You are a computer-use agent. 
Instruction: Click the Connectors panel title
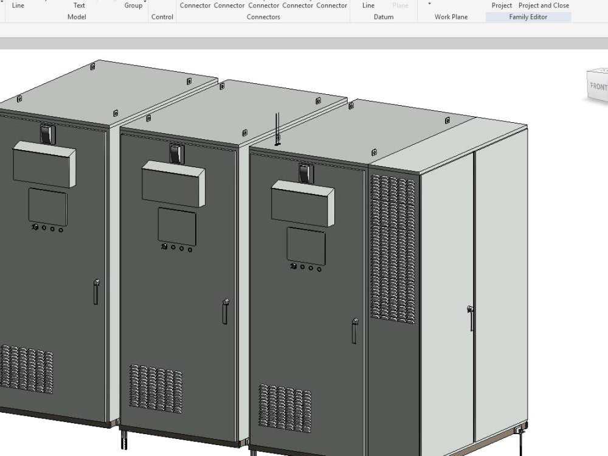[263, 16]
